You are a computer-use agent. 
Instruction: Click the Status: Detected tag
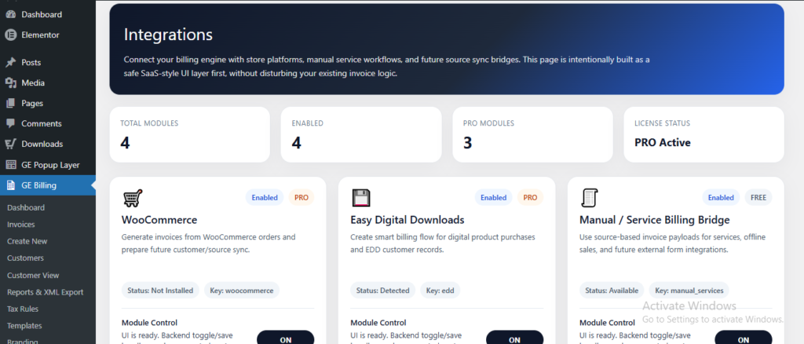click(x=383, y=290)
